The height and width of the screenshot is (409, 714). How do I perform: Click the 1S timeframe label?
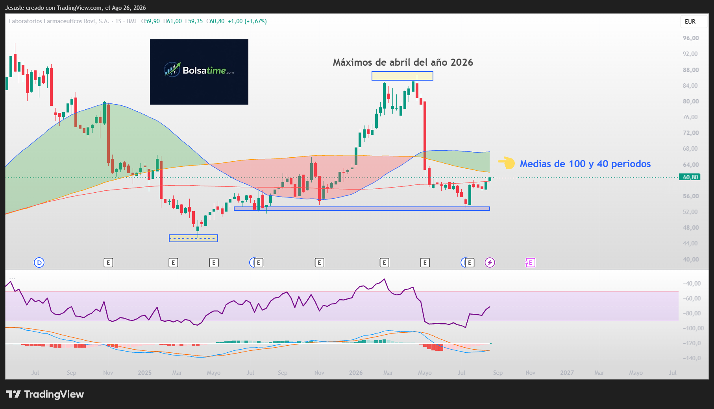(x=118, y=21)
